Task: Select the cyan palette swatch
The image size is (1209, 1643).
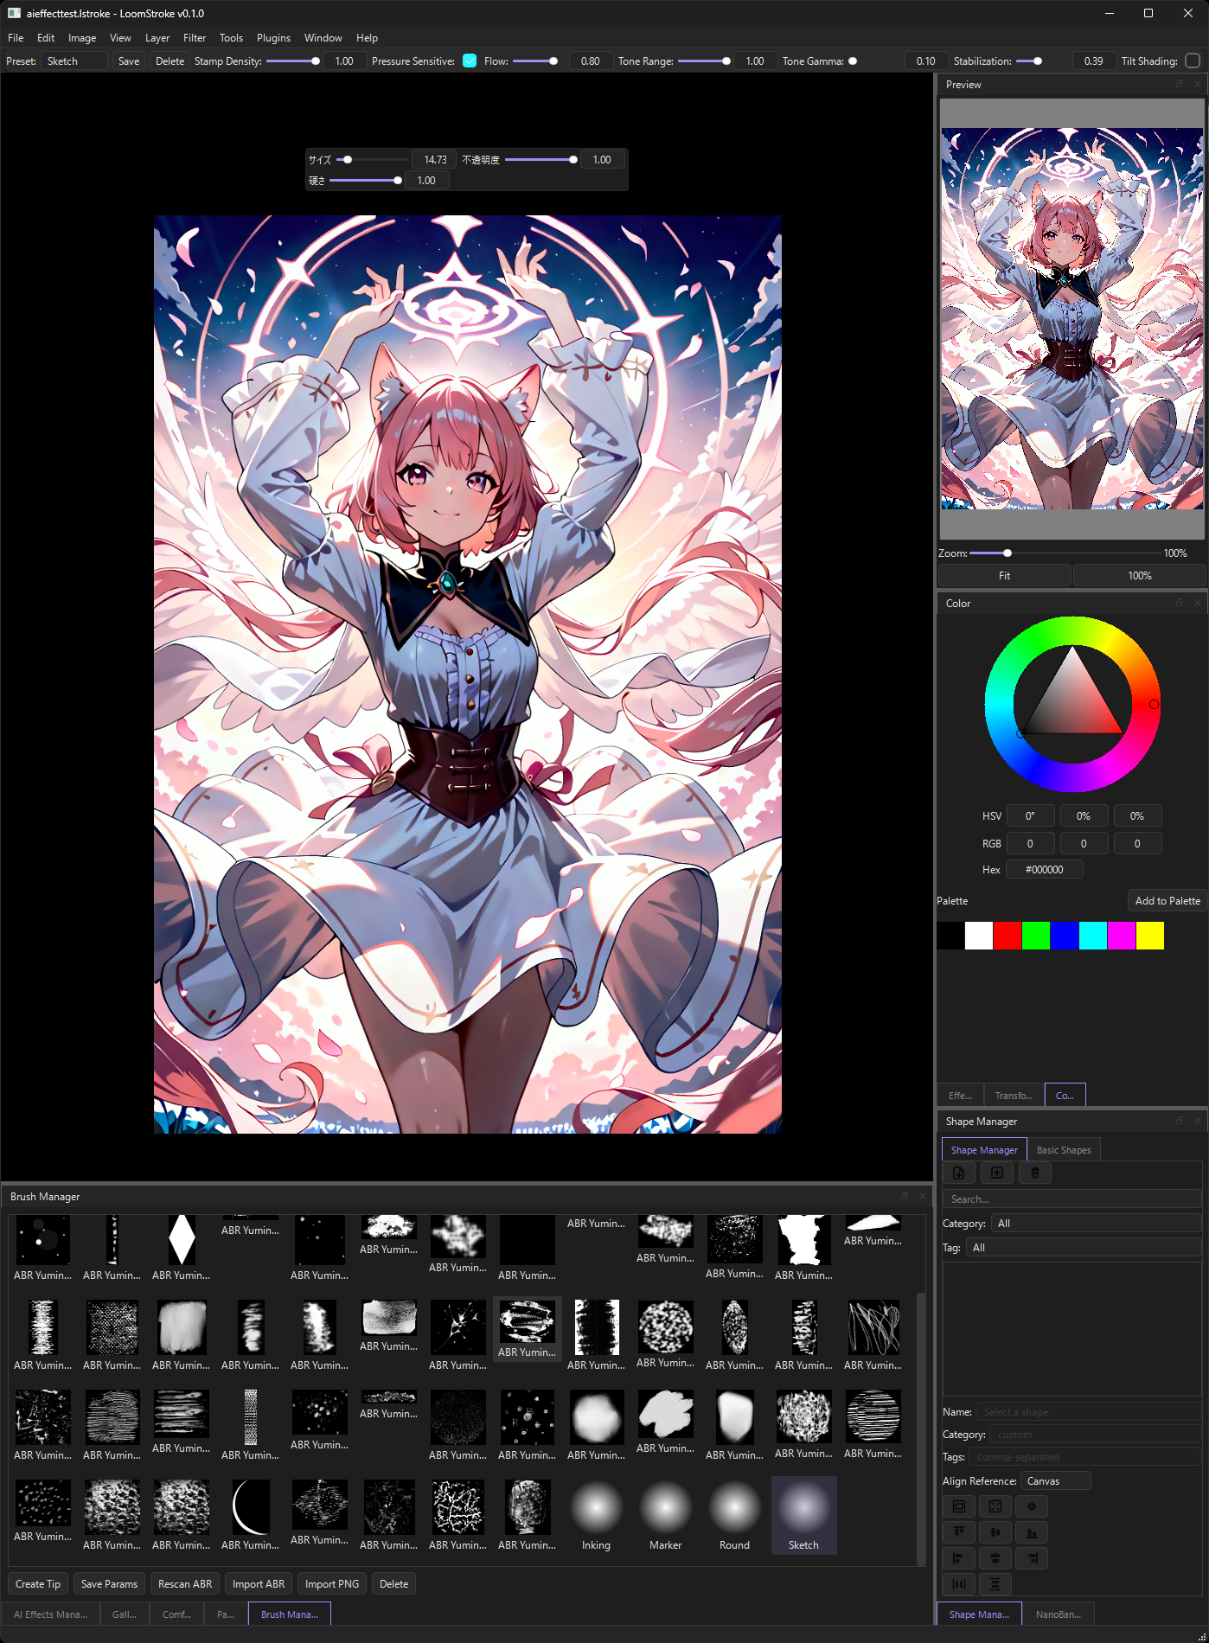Action: point(1093,936)
